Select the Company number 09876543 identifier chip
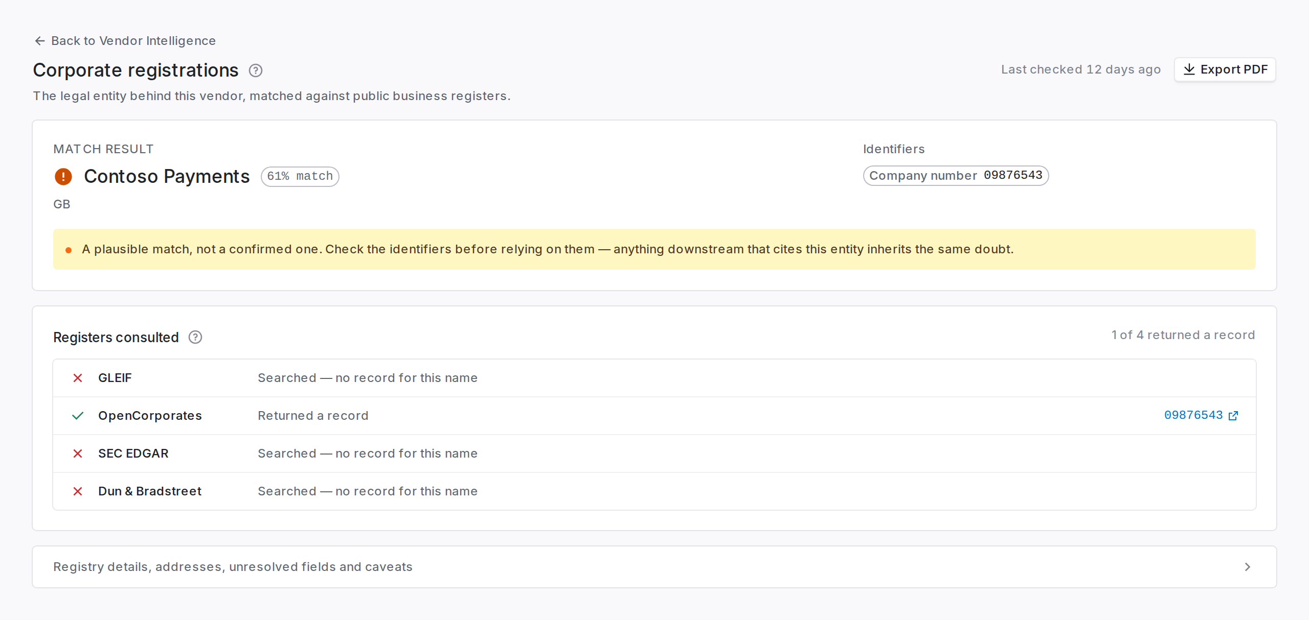Viewport: 1309px width, 620px height. [x=956, y=176]
